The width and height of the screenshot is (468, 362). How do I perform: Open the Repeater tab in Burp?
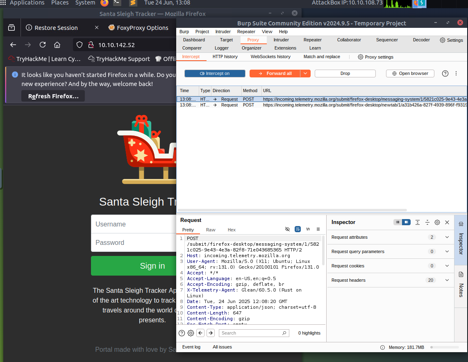point(312,40)
